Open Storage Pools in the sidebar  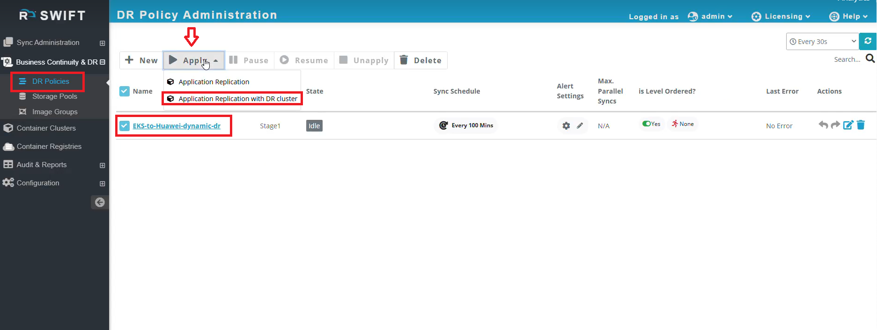coord(54,96)
